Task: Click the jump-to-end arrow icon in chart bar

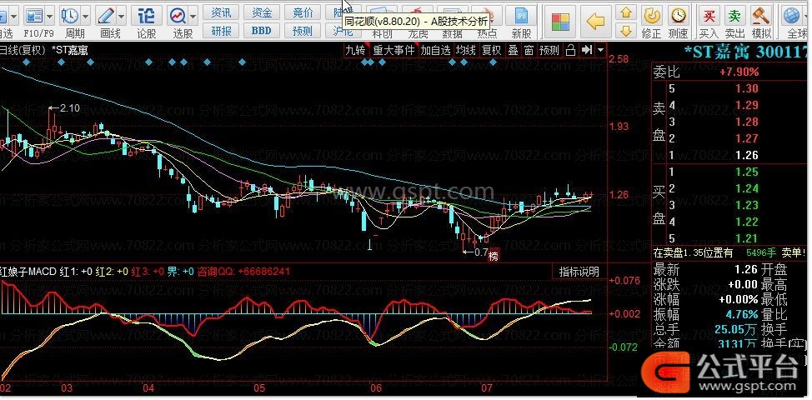Action: (587, 50)
